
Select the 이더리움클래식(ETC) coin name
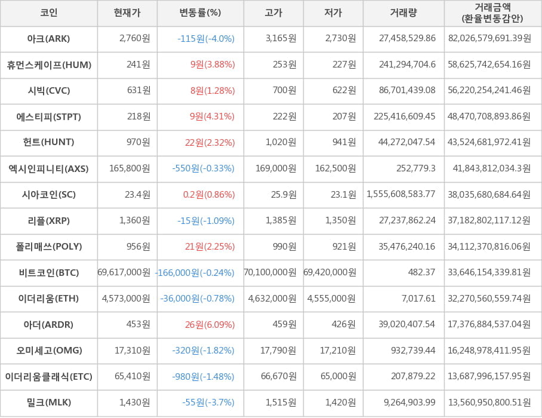[x=49, y=377]
